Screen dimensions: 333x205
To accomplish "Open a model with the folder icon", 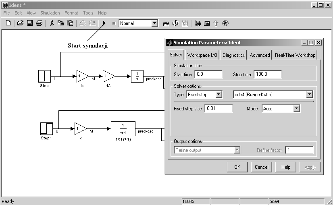I will (21, 23).
